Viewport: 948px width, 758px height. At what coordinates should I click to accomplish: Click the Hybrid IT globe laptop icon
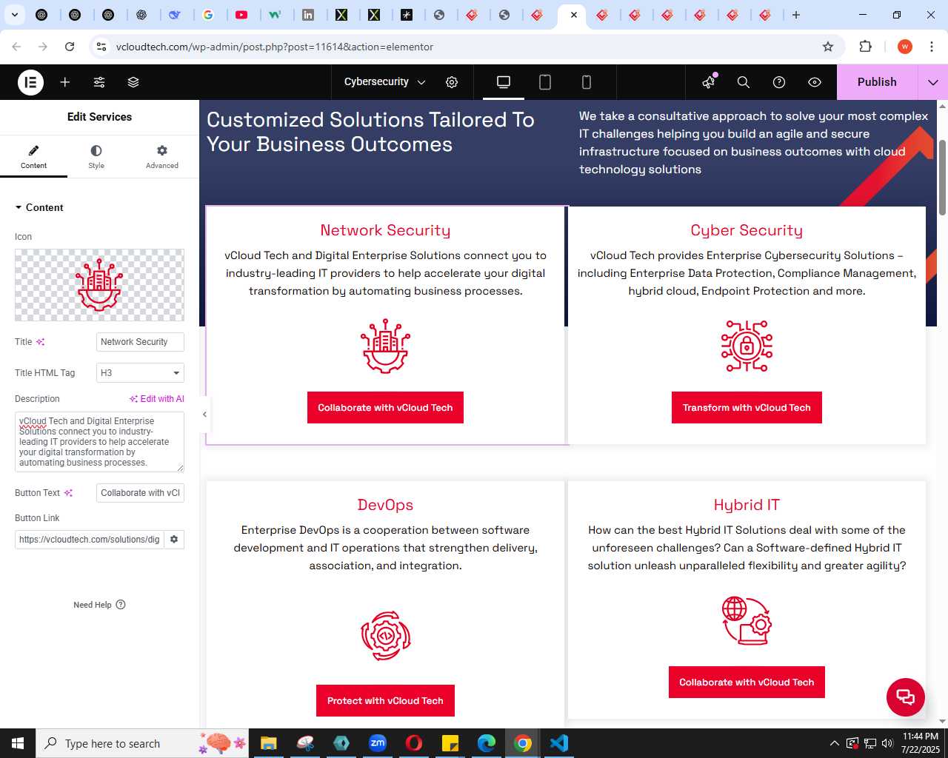[747, 620]
